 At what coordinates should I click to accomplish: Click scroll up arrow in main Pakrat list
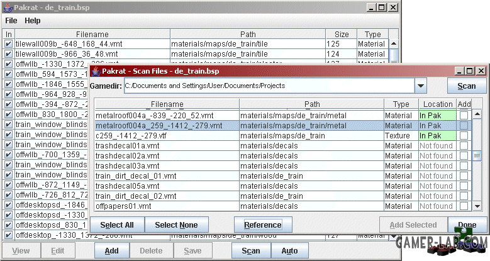coord(394,44)
